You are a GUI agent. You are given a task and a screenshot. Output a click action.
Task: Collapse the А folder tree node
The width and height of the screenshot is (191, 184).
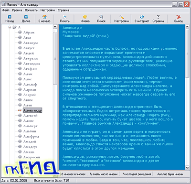10,27
